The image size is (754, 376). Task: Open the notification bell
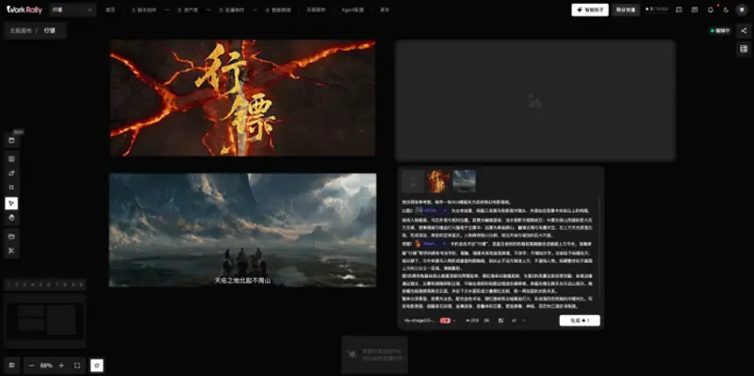711,9
